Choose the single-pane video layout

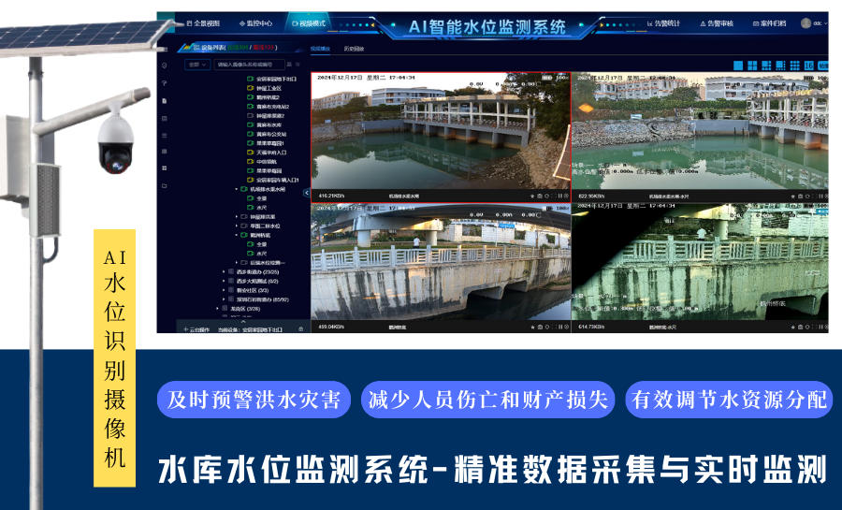pyautogui.click(x=738, y=66)
